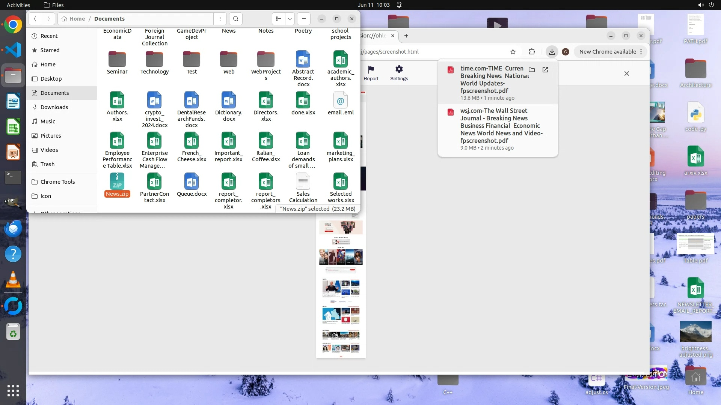Bookmark page with star icon
This screenshot has height=405, width=721.
[x=513, y=52]
